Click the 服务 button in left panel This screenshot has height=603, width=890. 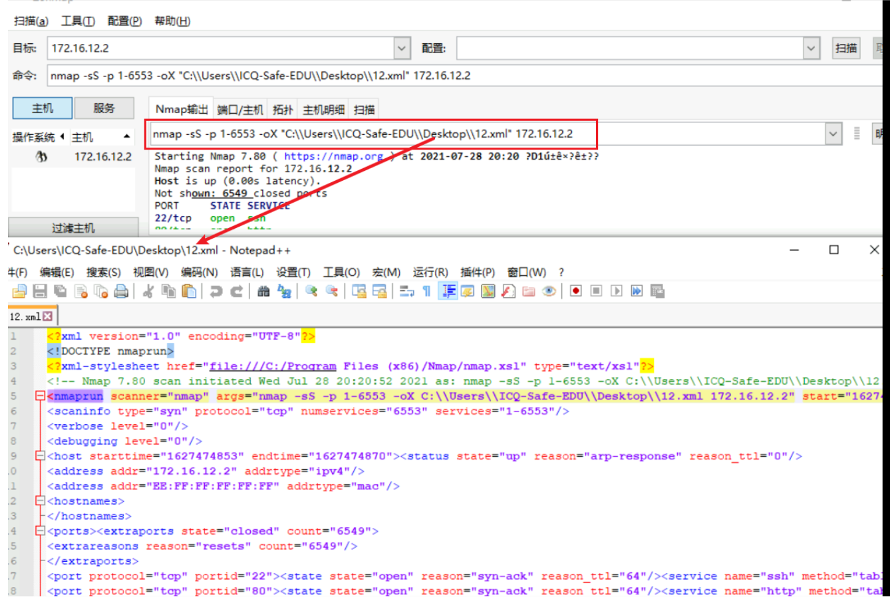coord(104,108)
